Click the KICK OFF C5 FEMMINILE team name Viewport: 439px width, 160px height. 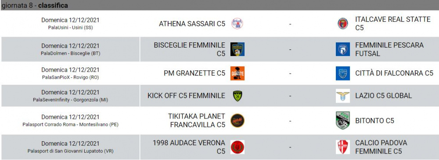186,96
